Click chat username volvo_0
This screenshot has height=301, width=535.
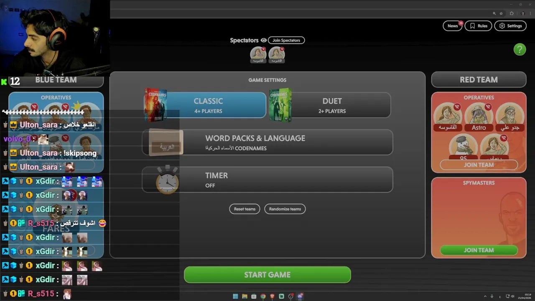coord(17,139)
